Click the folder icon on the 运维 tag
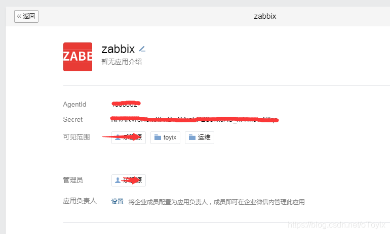 (x=192, y=137)
